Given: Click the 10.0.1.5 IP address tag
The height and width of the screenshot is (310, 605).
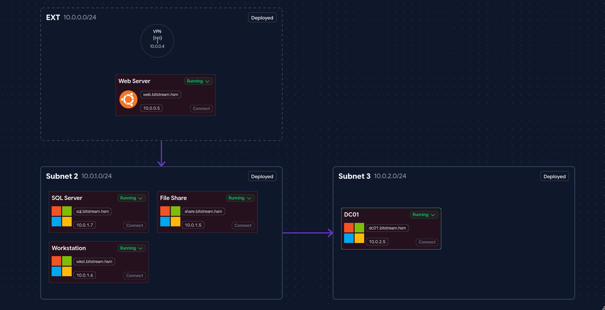Looking at the screenshot, I should (193, 225).
